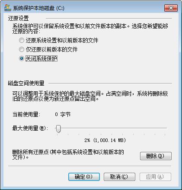Select 还原系统设置和以前版本的文件 radio button
182x190 pixels.
click(x=22, y=40)
